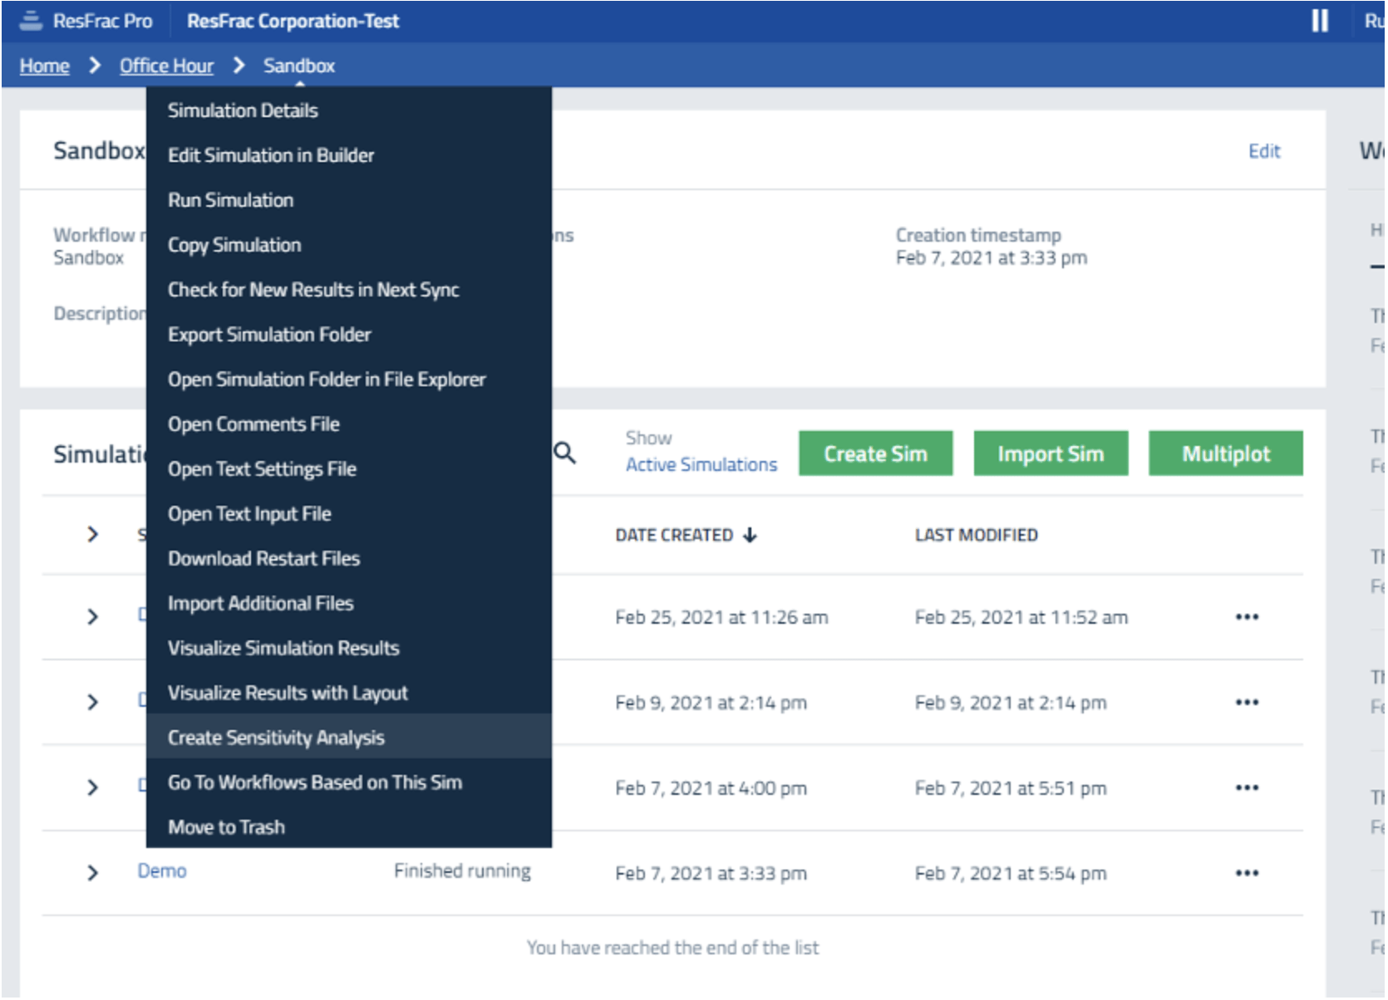
Task: Click the ResFrac Corporation-Test title
Action: [x=293, y=21]
